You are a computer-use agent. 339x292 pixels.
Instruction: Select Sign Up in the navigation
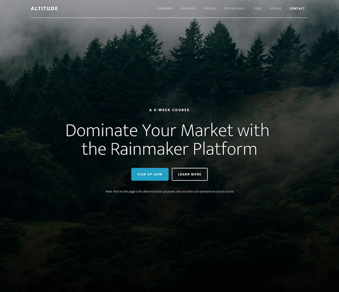coord(275,8)
